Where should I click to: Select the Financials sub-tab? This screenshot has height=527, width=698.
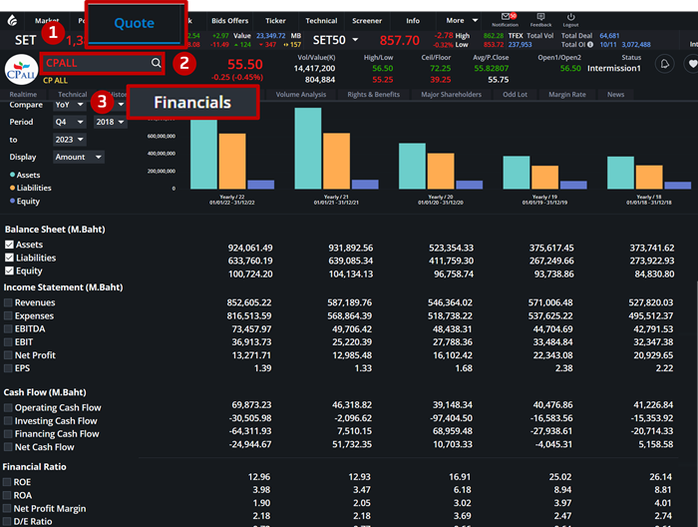(x=192, y=103)
